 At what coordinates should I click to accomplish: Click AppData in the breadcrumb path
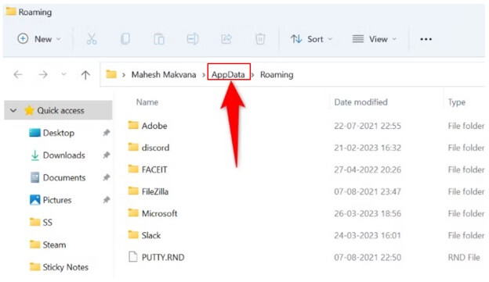click(x=228, y=75)
